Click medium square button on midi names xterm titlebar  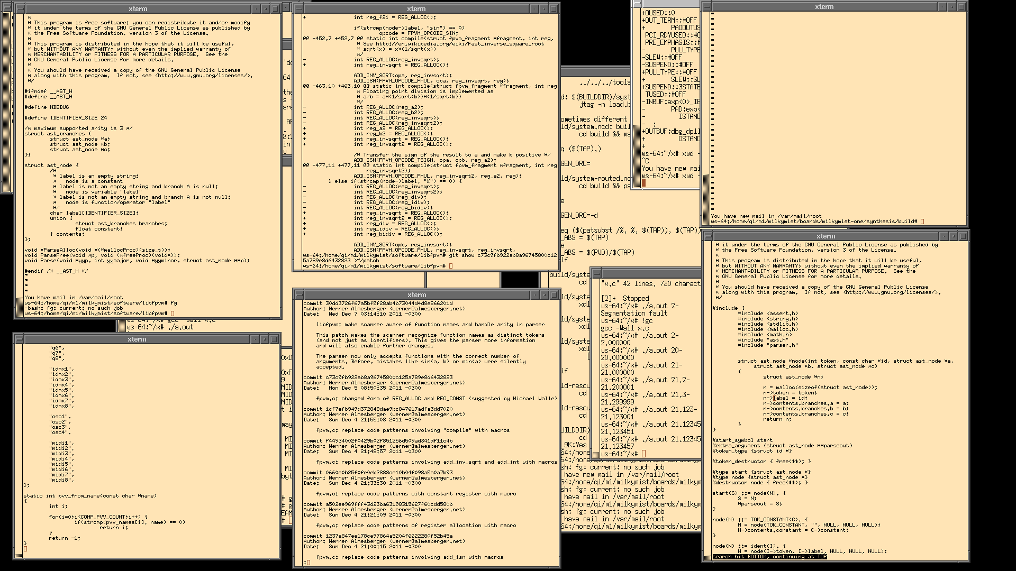pyautogui.click(x=264, y=339)
